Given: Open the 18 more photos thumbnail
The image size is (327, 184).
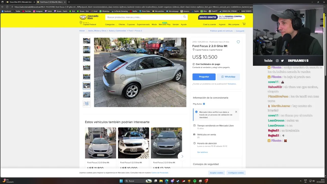Looking at the screenshot, I should [x=87, y=103].
